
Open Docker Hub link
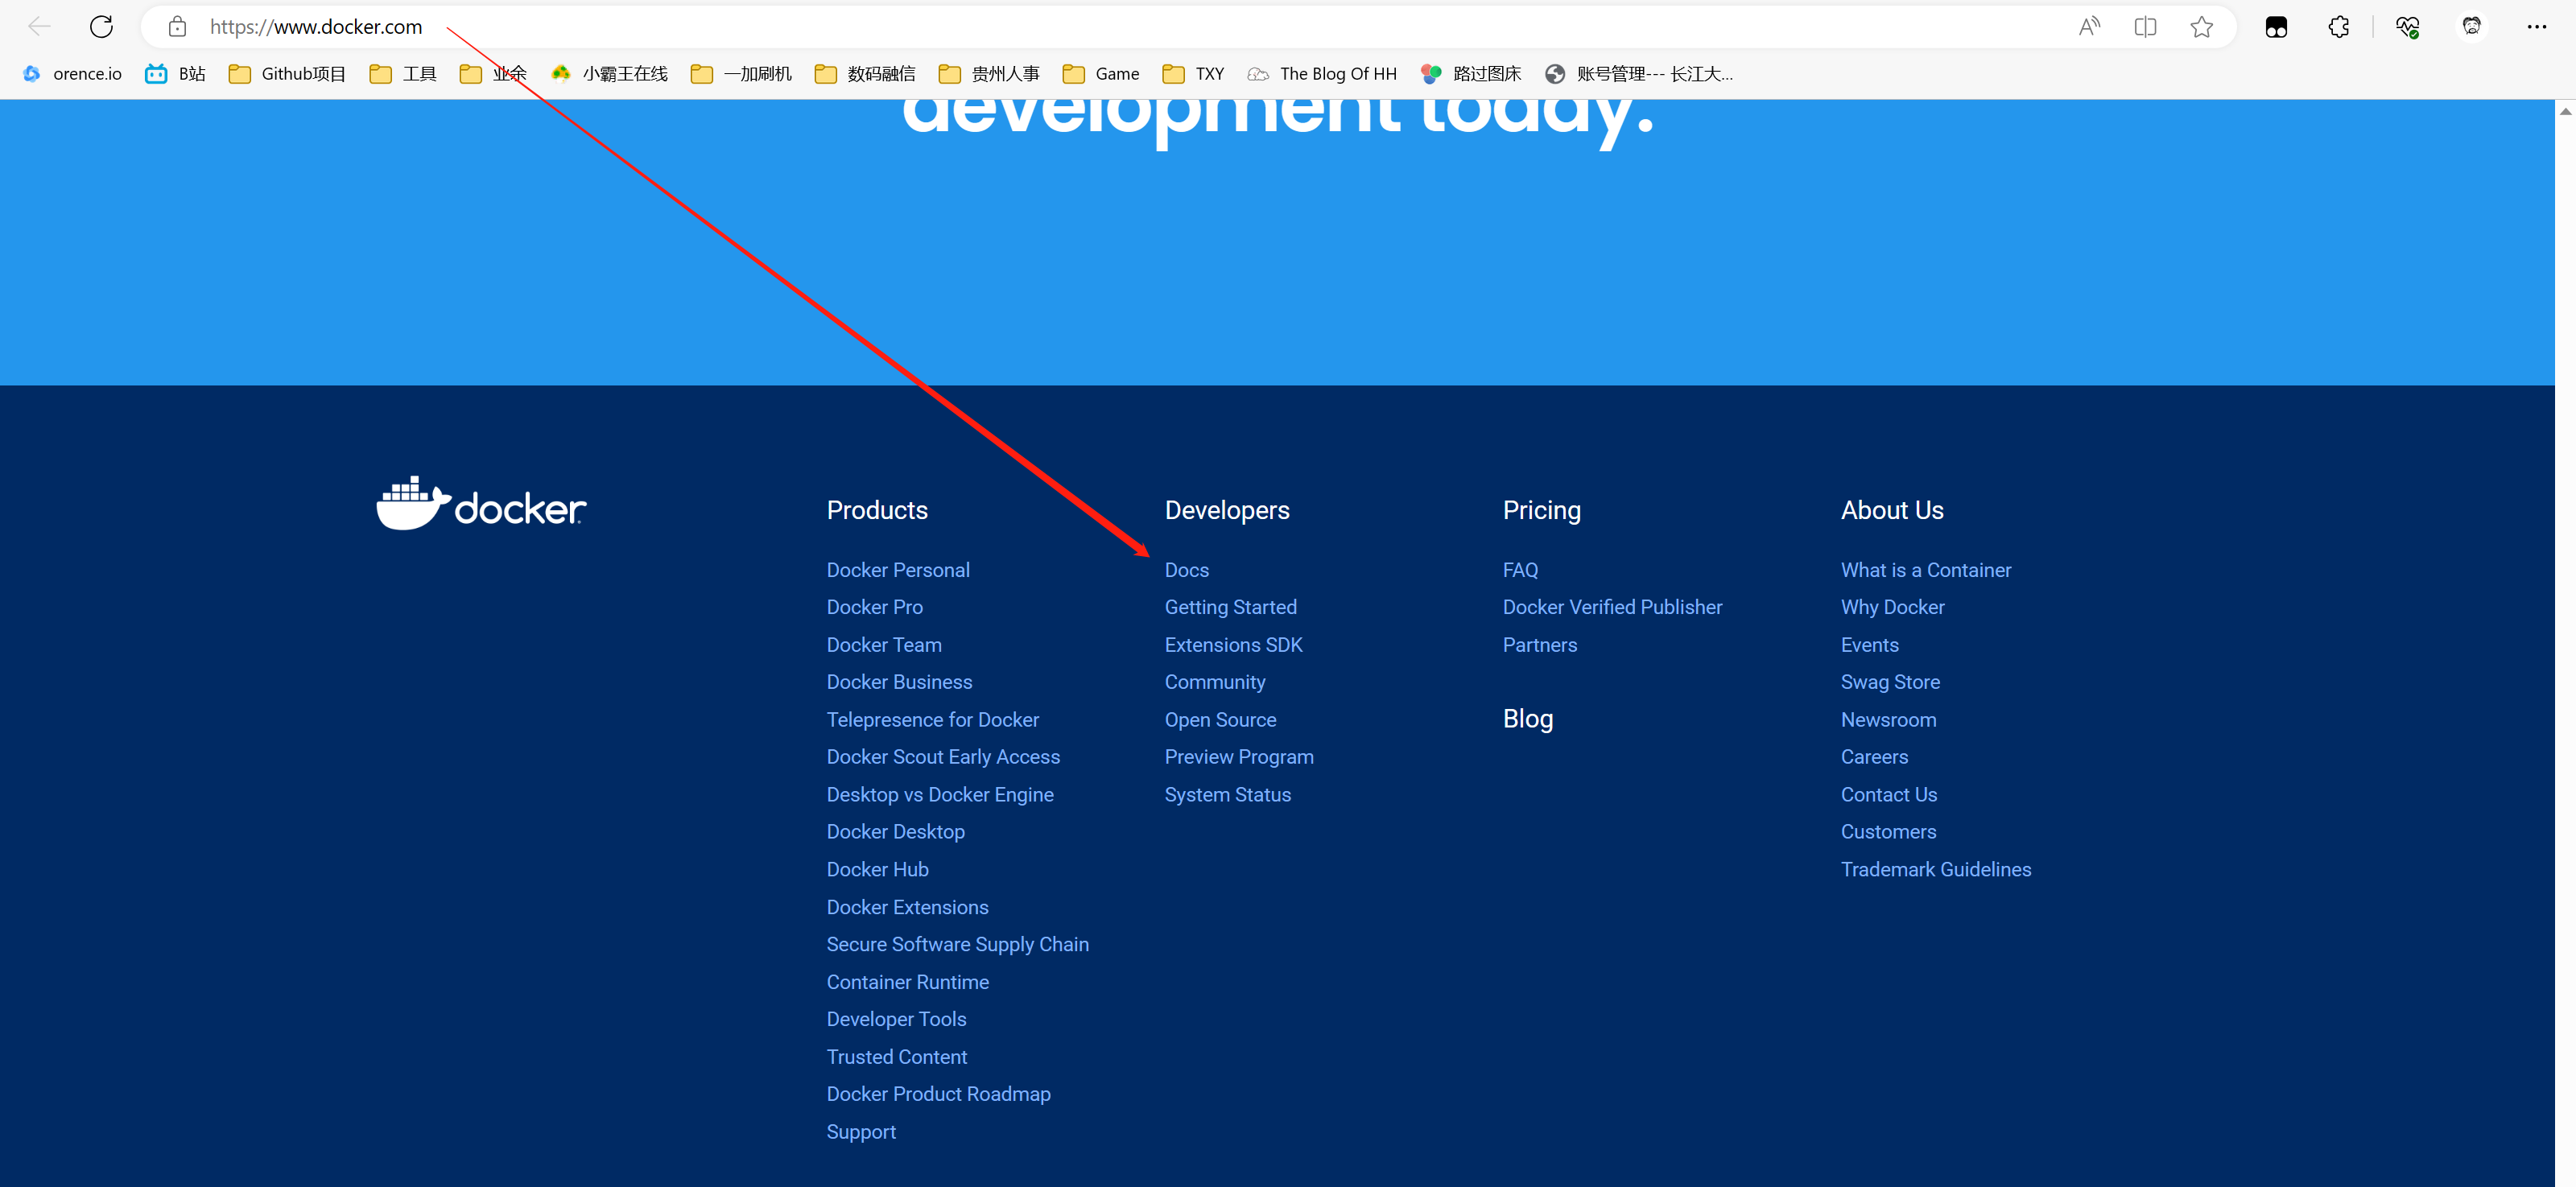pyautogui.click(x=878, y=870)
